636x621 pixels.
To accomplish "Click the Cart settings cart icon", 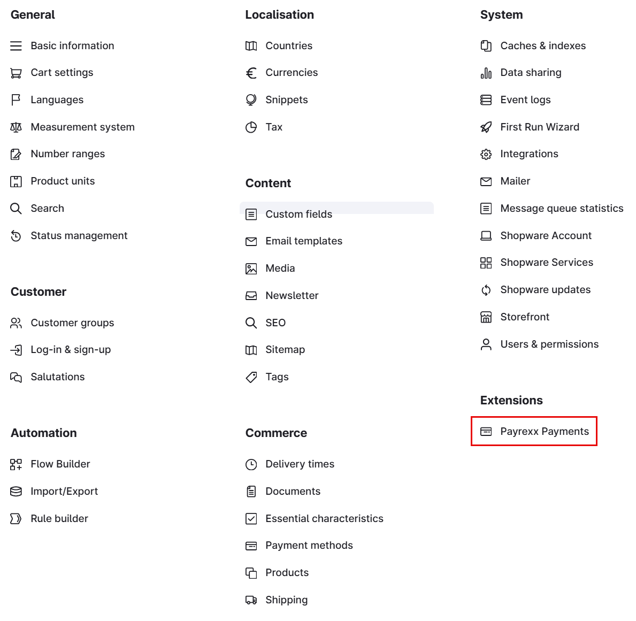I will (x=16, y=73).
